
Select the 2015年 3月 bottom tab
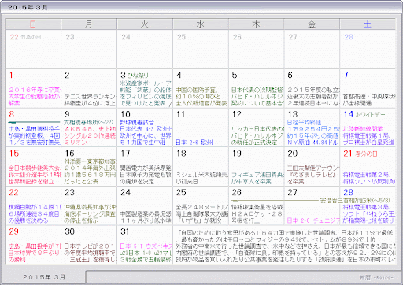(x=43, y=277)
